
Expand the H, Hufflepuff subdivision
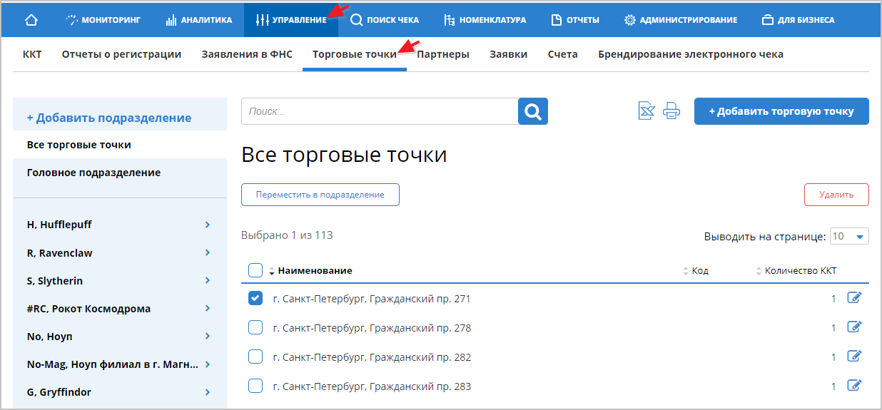208,225
